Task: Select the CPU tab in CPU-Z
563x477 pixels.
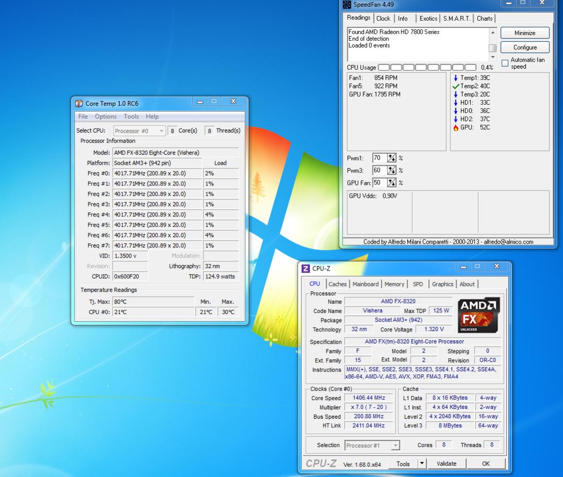Action: pyautogui.click(x=315, y=283)
